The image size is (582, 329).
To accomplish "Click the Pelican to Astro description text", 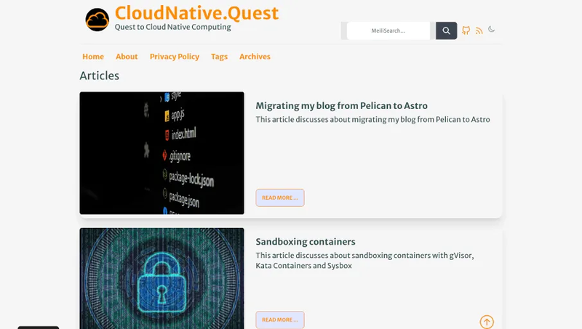I will click(372, 119).
